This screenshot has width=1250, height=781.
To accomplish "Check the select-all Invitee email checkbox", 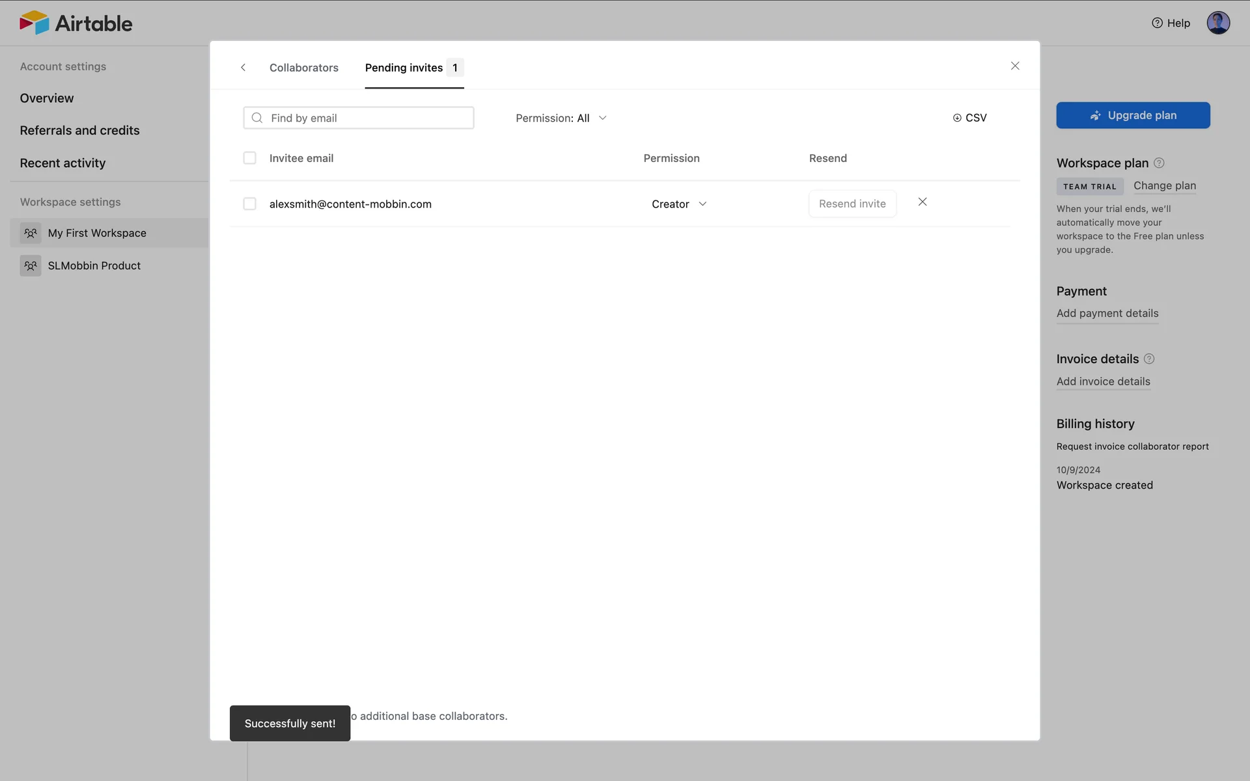I will click(249, 158).
